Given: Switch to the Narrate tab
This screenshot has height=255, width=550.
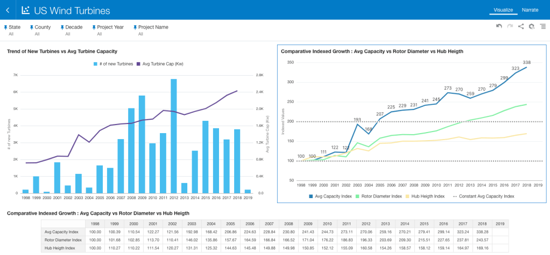Looking at the screenshot, I should coord(530,10).
